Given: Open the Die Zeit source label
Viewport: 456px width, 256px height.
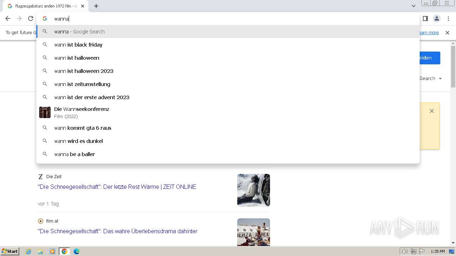Looking at the screenshot, I should tap(54, 177).
